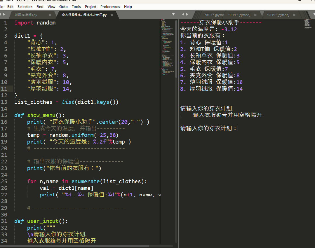Click REPL row '7. 薄羽绒服 保暖值:10'

[x=211, y=82]
